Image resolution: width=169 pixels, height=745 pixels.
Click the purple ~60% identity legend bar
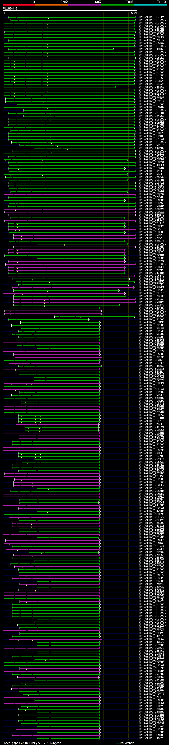tap(85, 5)
